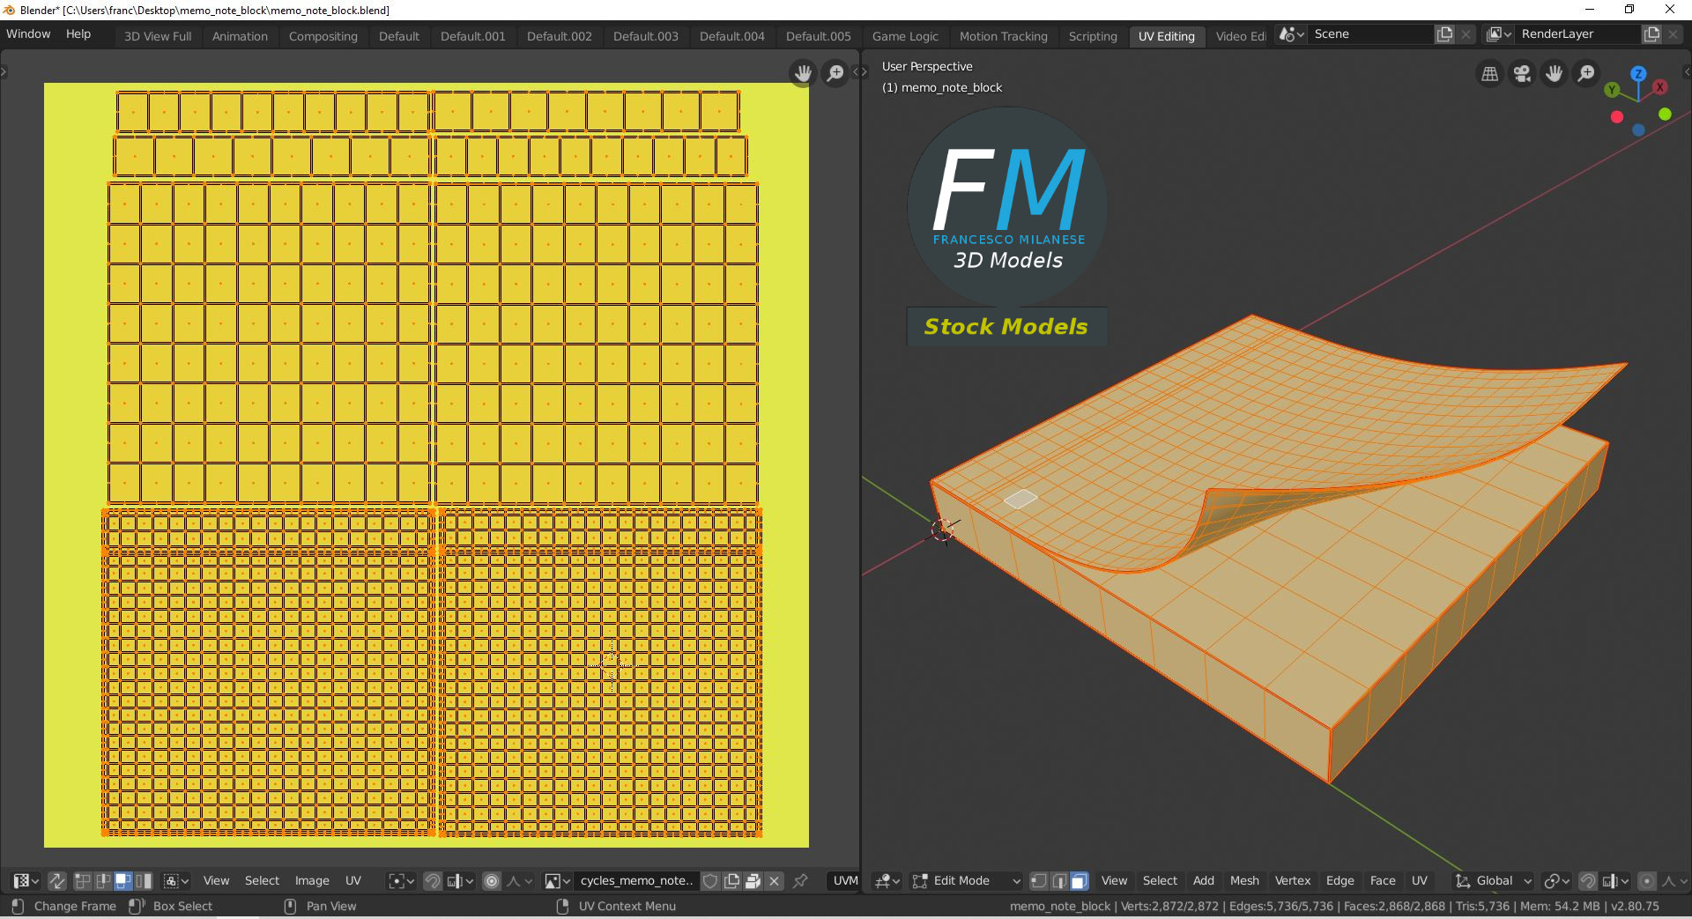Click the RenderLayer name field

coord(1577,34)
